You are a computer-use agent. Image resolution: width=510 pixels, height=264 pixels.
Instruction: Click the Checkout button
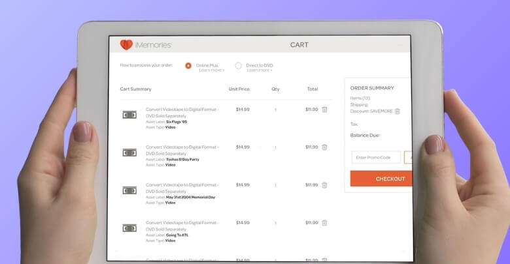(381, 179)
